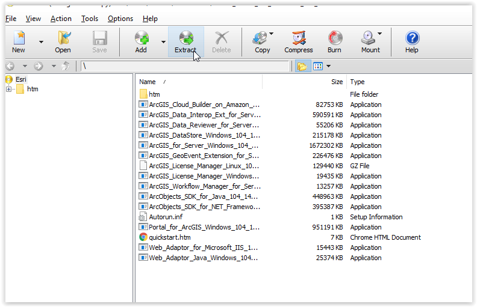The height and width of the screenshot is (307, 477).
Task: Toggle the folders tree pane icon
Action: point(302,66)
